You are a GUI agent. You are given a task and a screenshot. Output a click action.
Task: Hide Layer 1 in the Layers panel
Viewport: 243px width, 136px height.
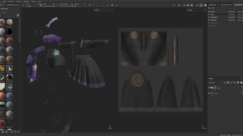coord(209,93)
